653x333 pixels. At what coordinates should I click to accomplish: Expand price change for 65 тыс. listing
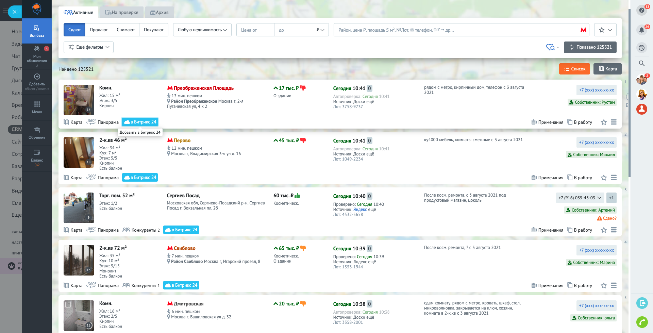tap(275, 248)
